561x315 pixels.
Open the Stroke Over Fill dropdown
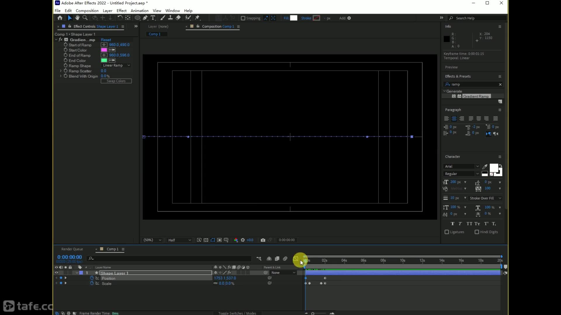[x=485, y=198]
